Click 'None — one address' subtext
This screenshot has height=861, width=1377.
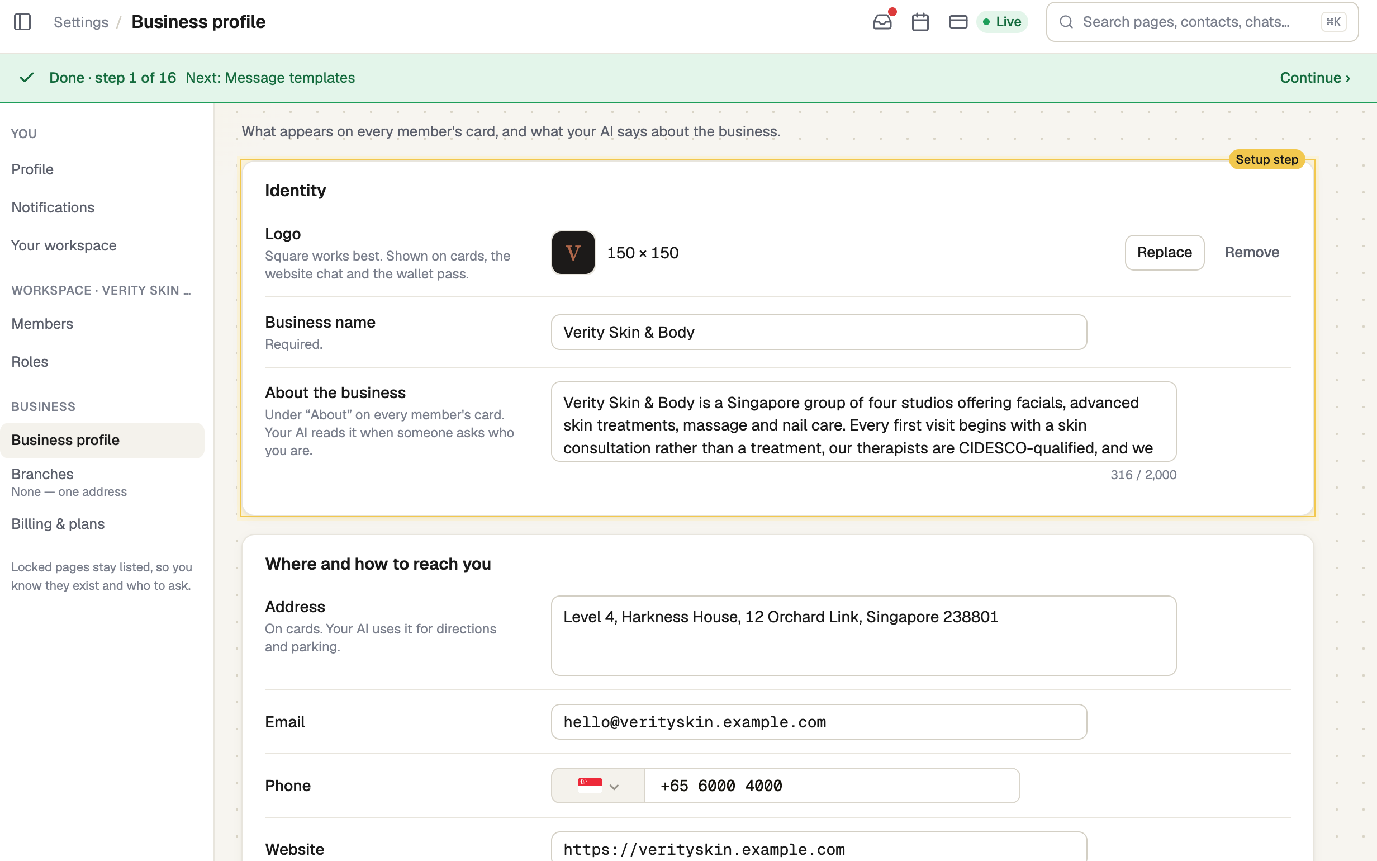69,491
